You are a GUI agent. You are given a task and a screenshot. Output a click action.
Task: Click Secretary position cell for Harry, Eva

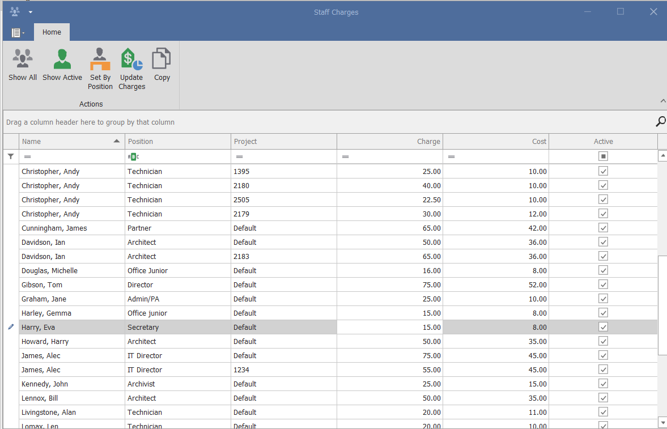click(178, 328)
